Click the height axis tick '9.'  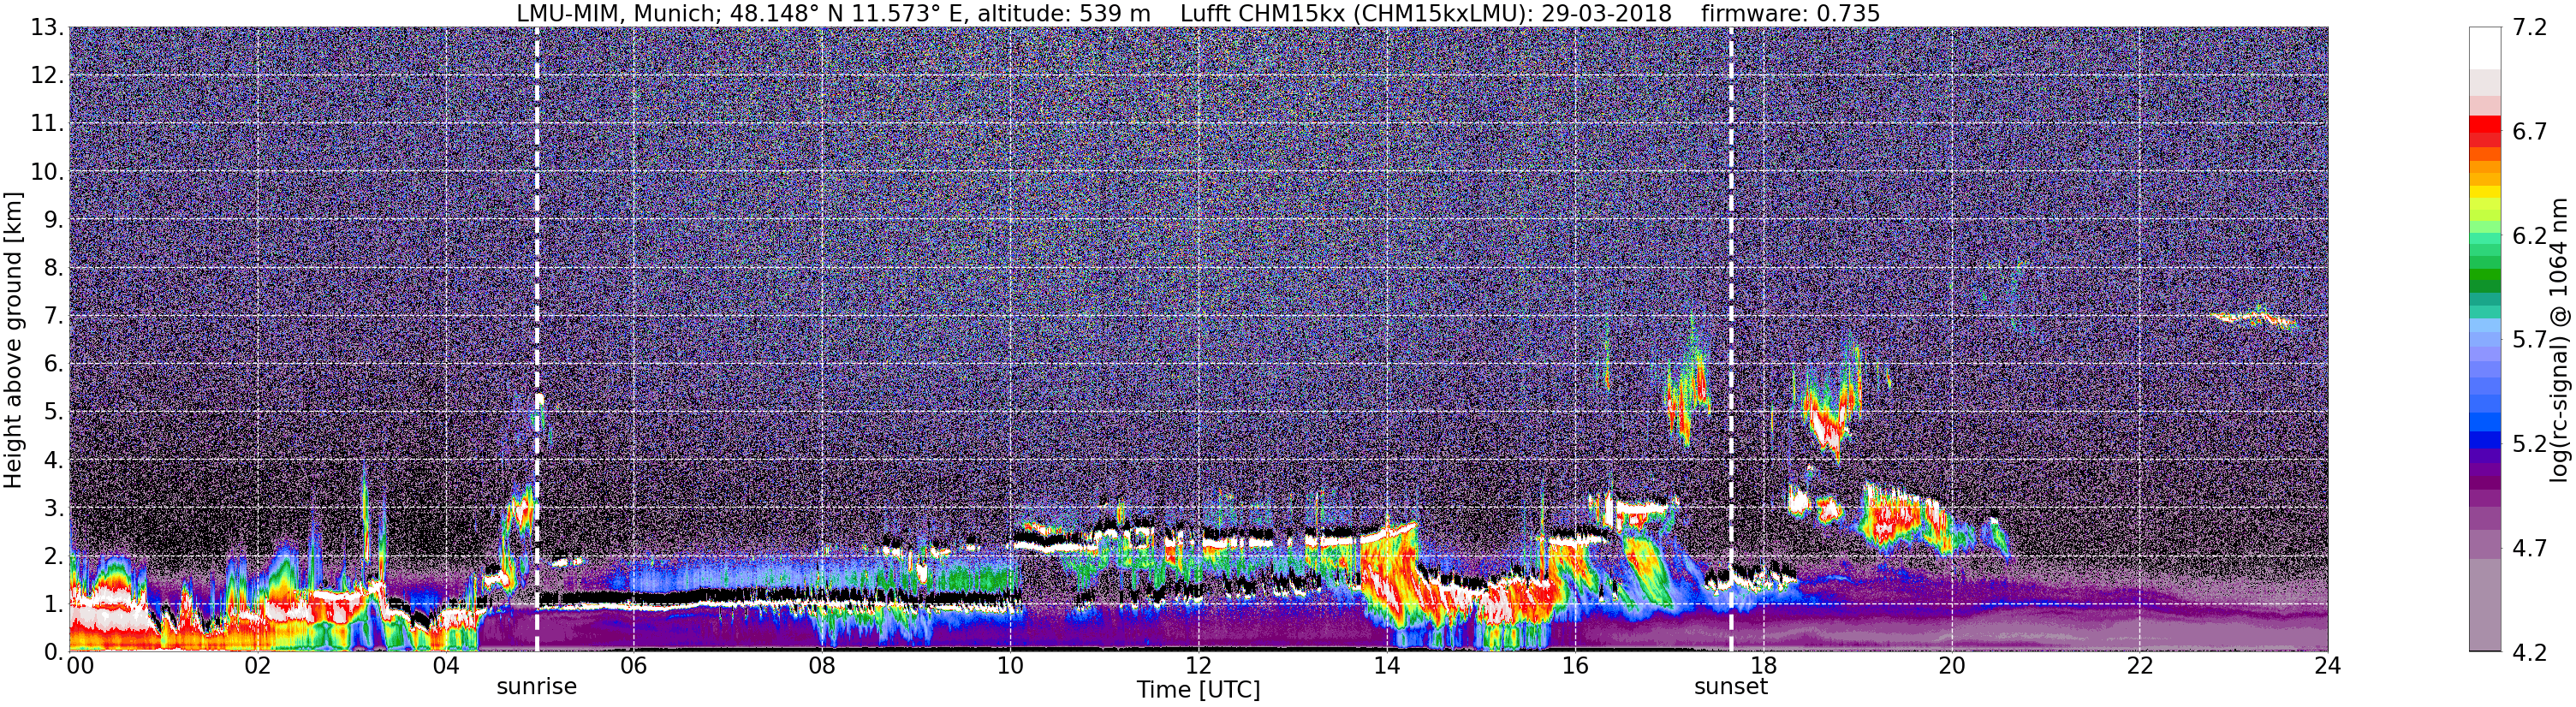(x=54, y=220)
